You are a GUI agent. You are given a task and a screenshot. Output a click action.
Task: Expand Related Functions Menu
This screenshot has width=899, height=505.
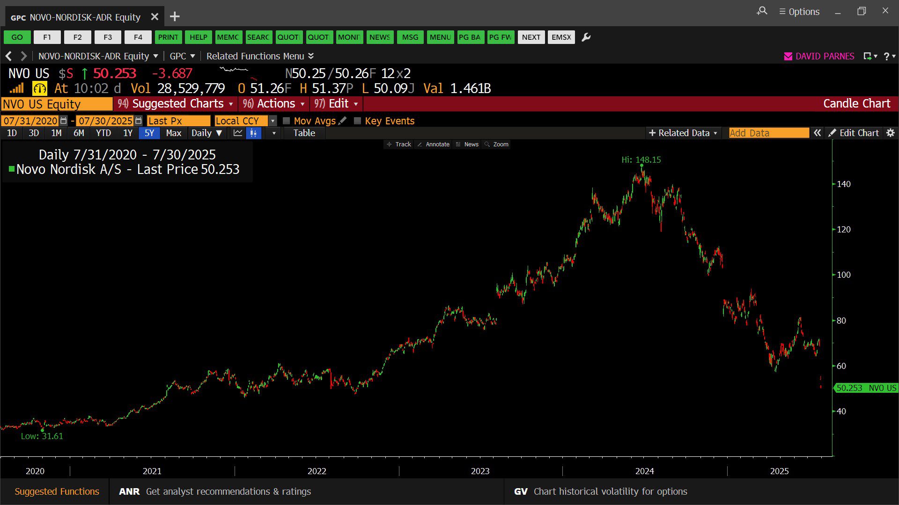pyautogui.click(x=260, y=56)
